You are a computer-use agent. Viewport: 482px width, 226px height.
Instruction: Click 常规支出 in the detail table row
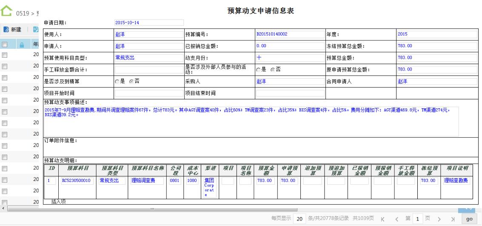click(x=112, y=181)
